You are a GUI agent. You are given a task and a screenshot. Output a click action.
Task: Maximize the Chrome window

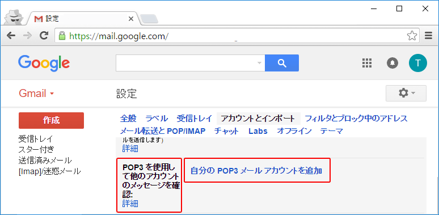399,9
